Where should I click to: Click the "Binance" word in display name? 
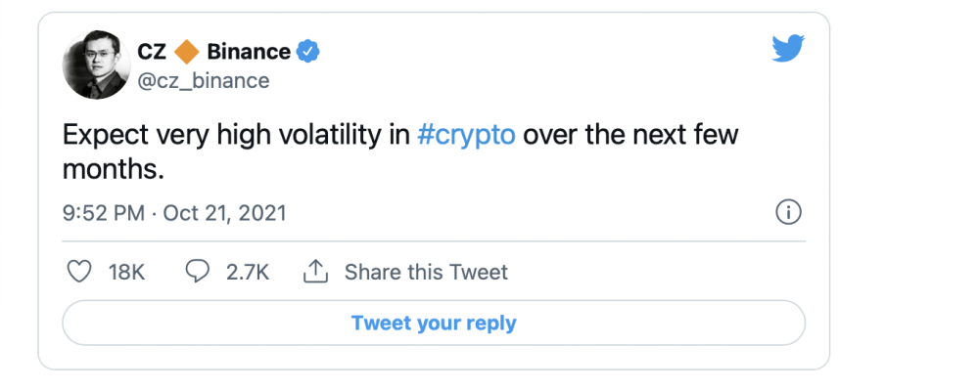(249, 52)
